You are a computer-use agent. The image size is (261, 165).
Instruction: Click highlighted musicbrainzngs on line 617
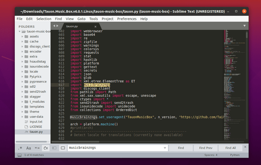(x=97, y=85)
